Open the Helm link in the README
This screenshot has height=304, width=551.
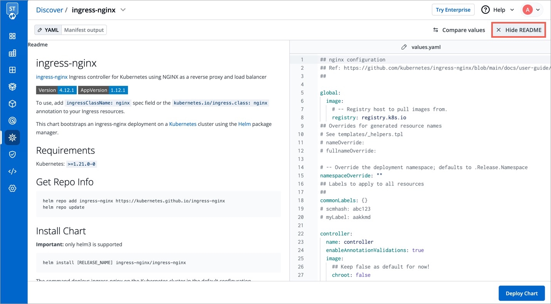tap(244, 124)
